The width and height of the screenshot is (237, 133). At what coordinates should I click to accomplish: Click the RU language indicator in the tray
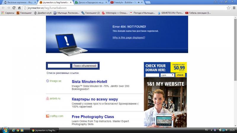coord(206,130)
